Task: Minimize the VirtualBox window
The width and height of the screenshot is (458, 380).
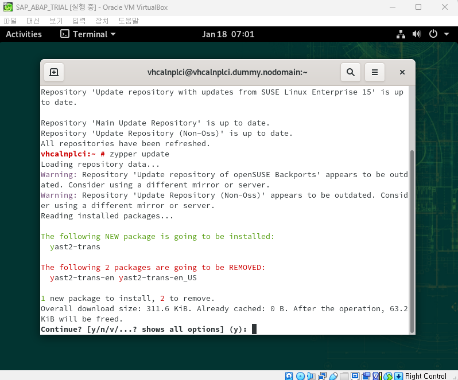Action: coord(393,7)
